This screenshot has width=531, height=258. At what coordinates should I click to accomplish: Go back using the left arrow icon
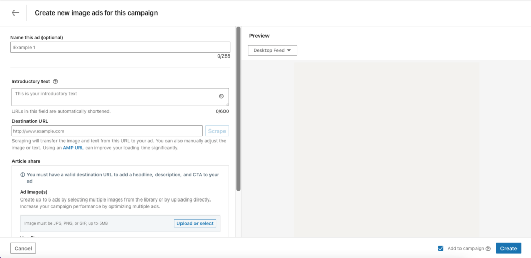[x=15, y=13]
